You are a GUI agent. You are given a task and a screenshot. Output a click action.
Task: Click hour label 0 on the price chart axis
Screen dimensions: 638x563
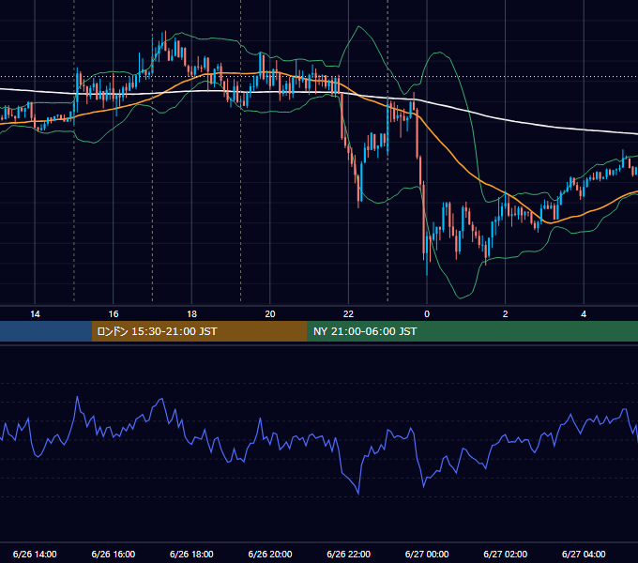(x=427, y=314)
